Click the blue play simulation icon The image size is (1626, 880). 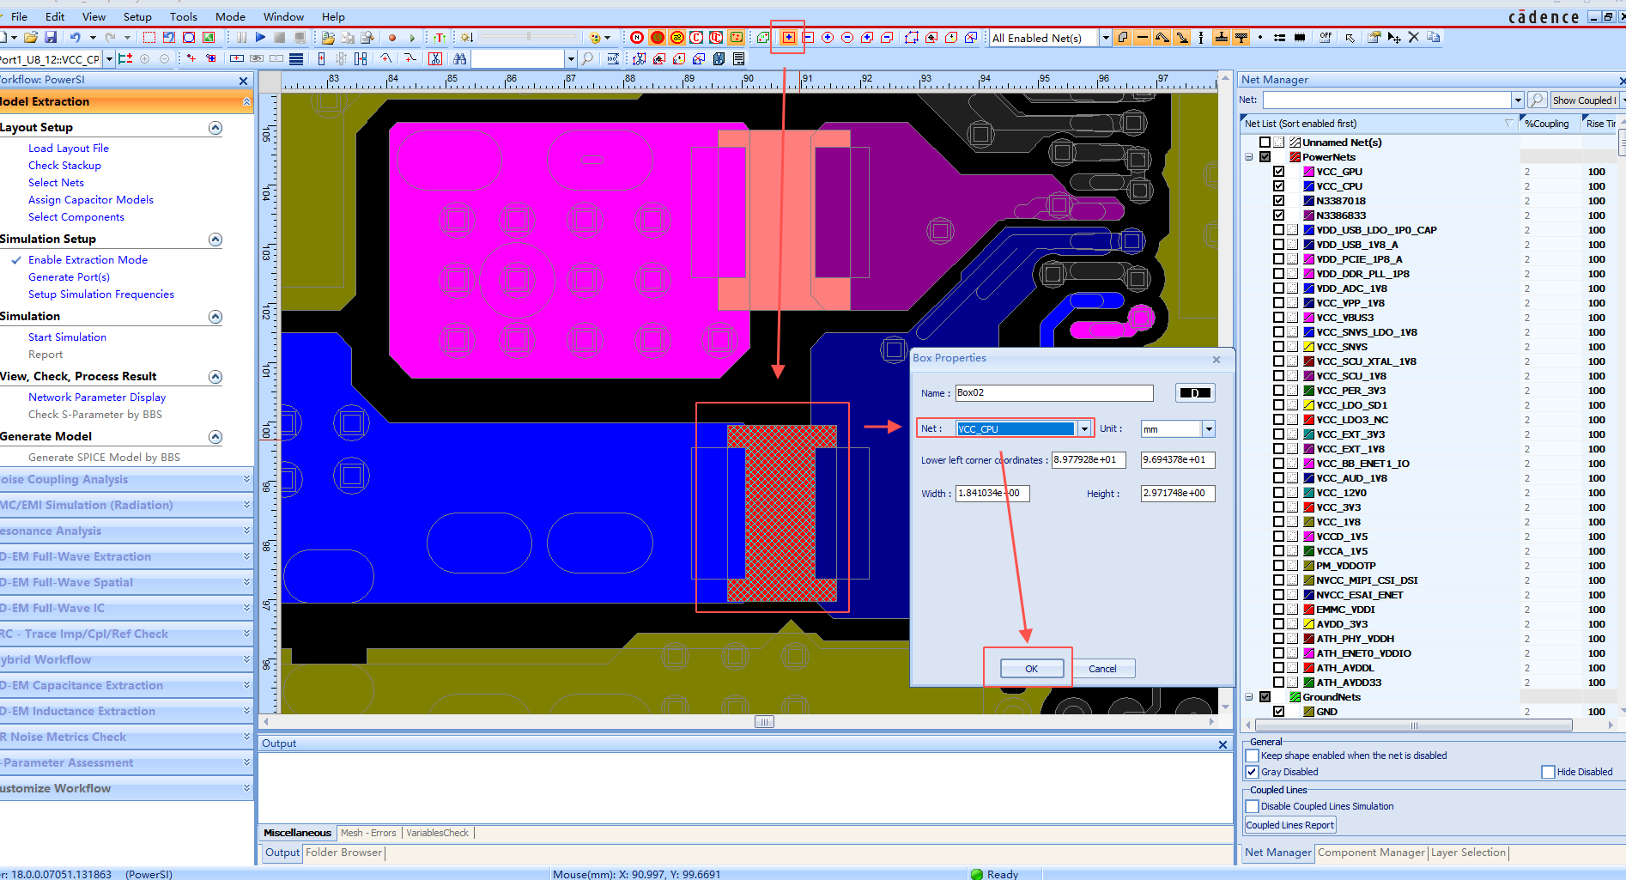coord(260,38)
